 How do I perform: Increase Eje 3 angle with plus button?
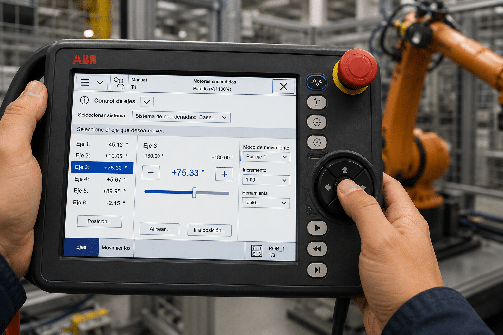point(224,174)
